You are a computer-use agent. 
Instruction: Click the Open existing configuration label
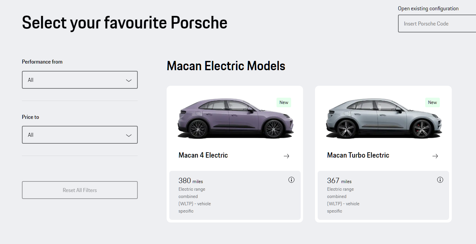click(x=428, y=8)
